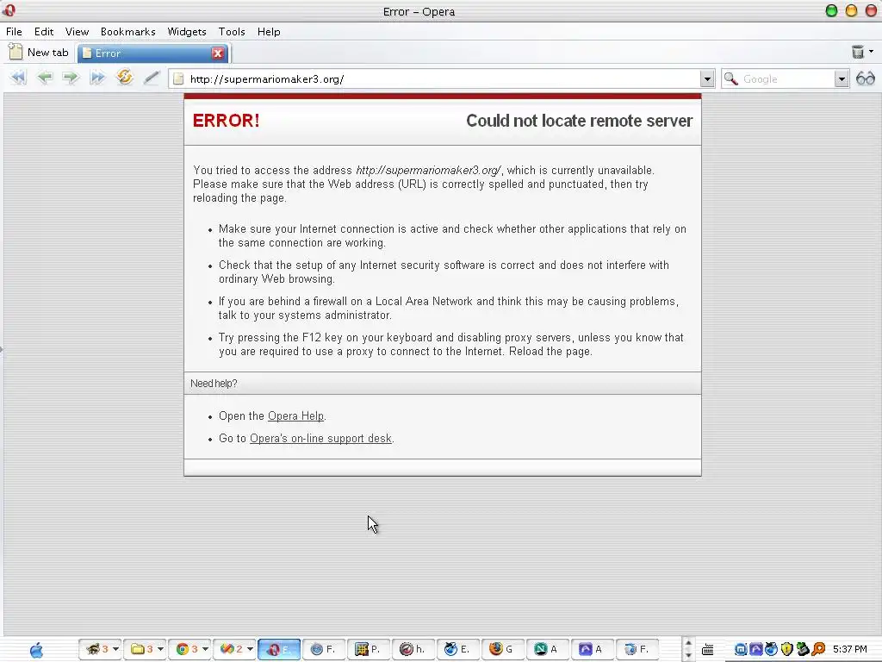The height and width of the screenshot is (662, 882).
Task: Select the Error tab
Action: (x=153, y=53)
